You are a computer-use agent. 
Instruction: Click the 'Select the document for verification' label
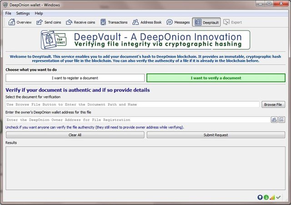33,97
